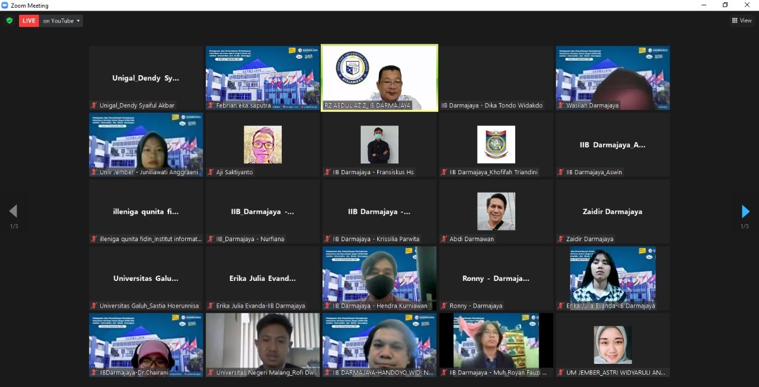
Task: Click muted mic icon beside Unigal_Dendy Syaiful Akbar
Action: coord(94,105)
